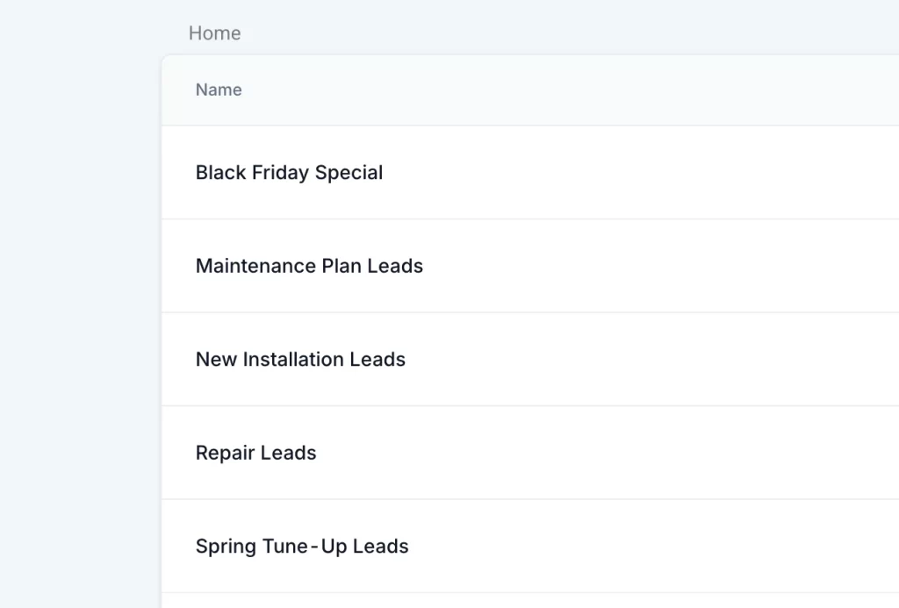The width and height of the screenshot is (899, 608).
Task: Select the Spring Tune-Up Leads entry
Action: pyautogui.click(x=302, y=547)
